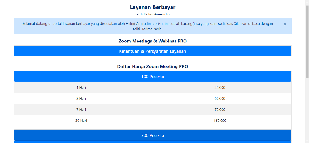Click the price 60.000
Screen dimensions: 309x143
[x=220, y=98]
